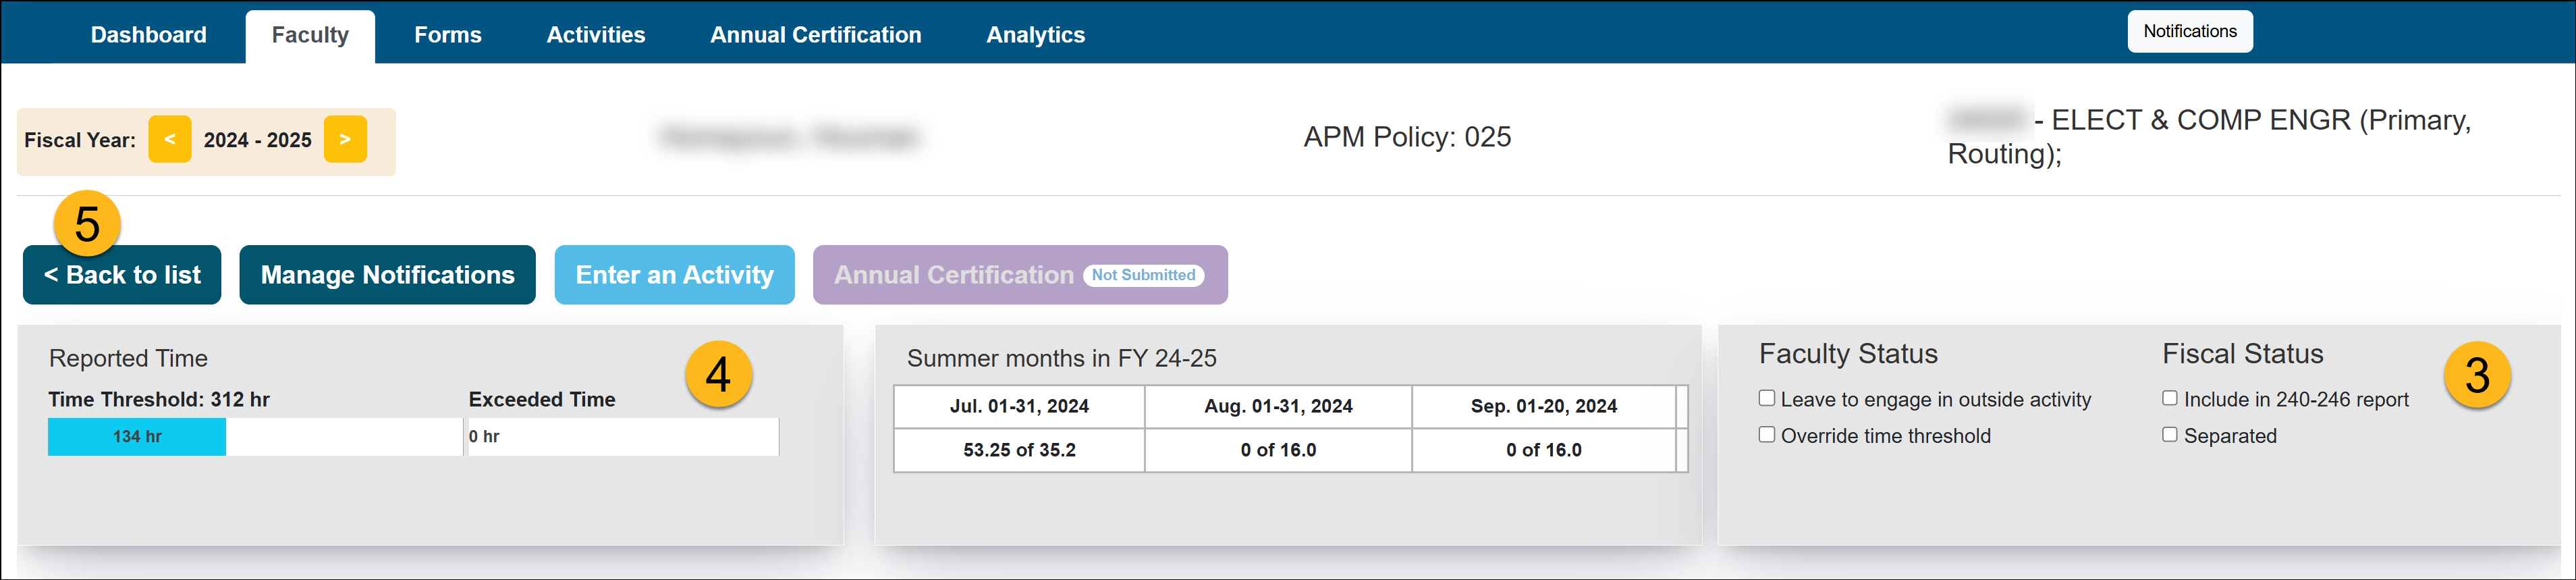Click the 134 hr reported time bar
The width and height of the screenshot is (2576, 580).
point(137,437)
